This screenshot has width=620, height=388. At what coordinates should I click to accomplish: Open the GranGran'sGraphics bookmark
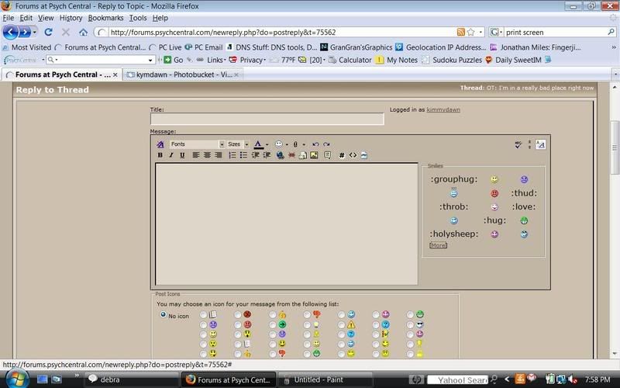(x=356, y=47)
